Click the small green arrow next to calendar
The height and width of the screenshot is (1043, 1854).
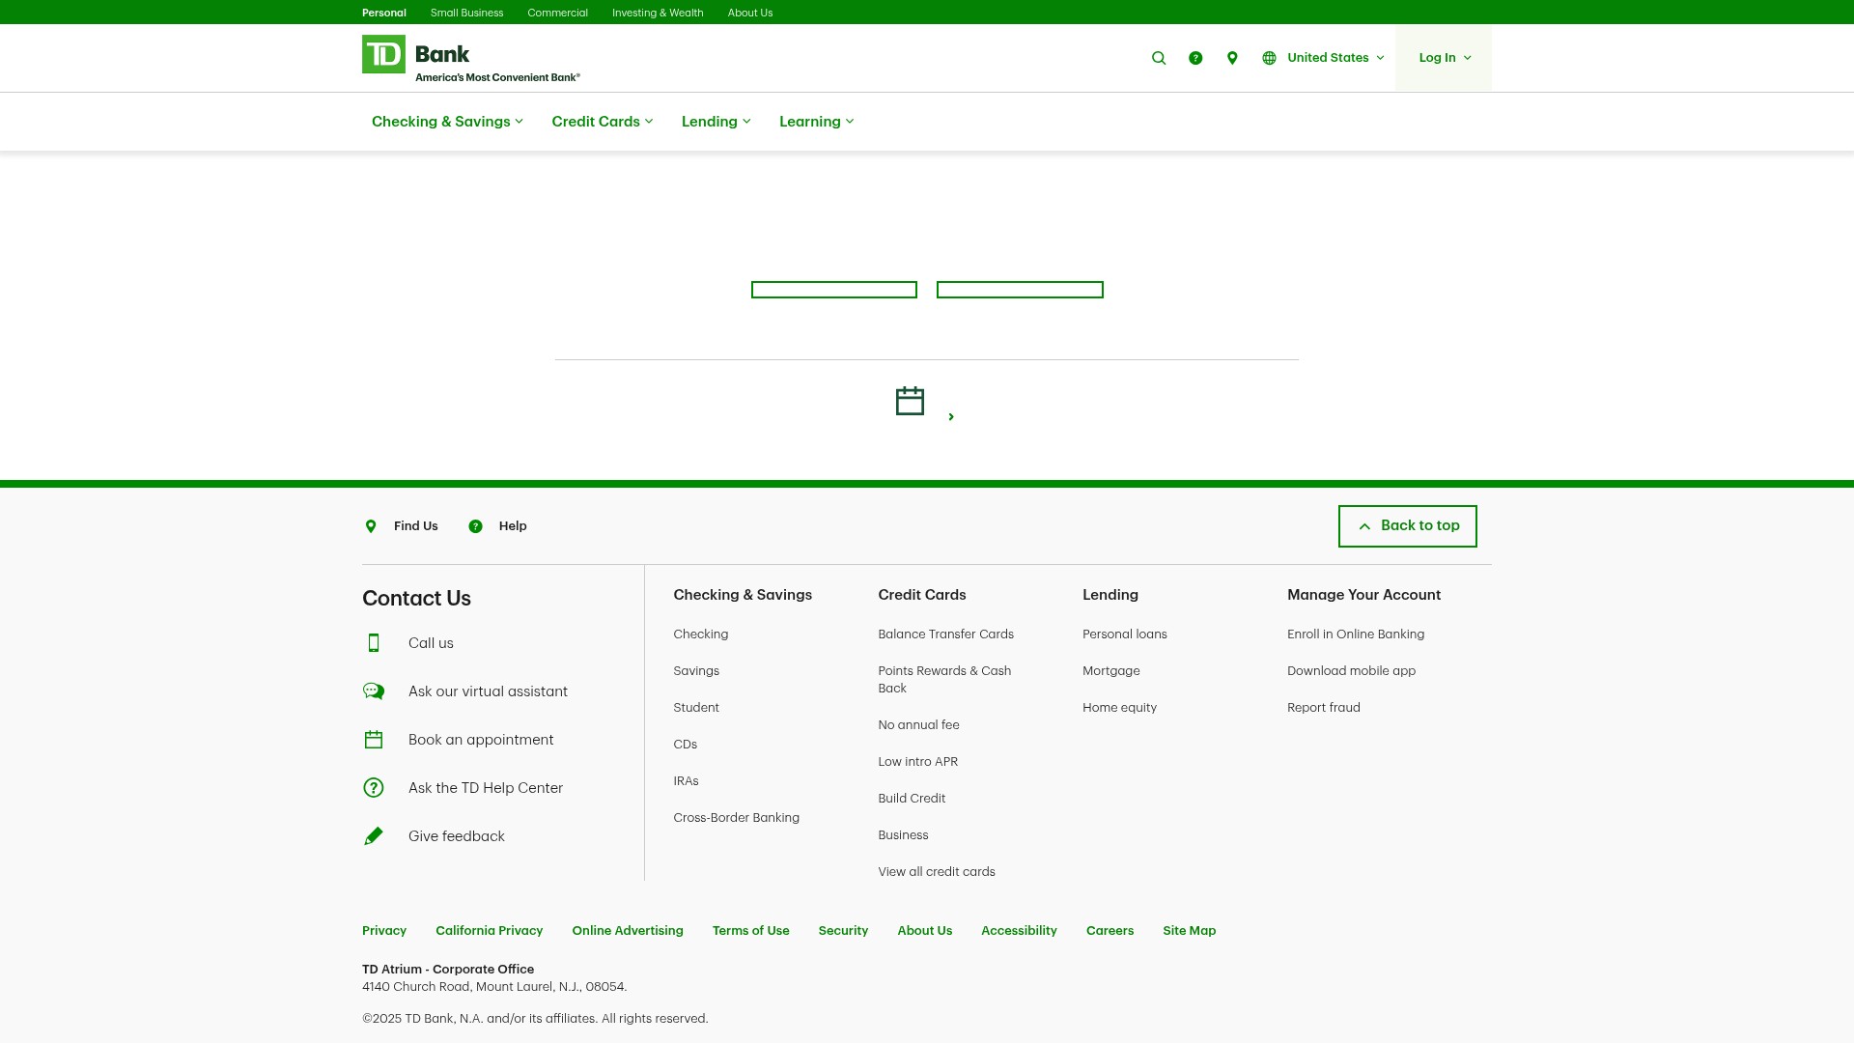point(951,417)
